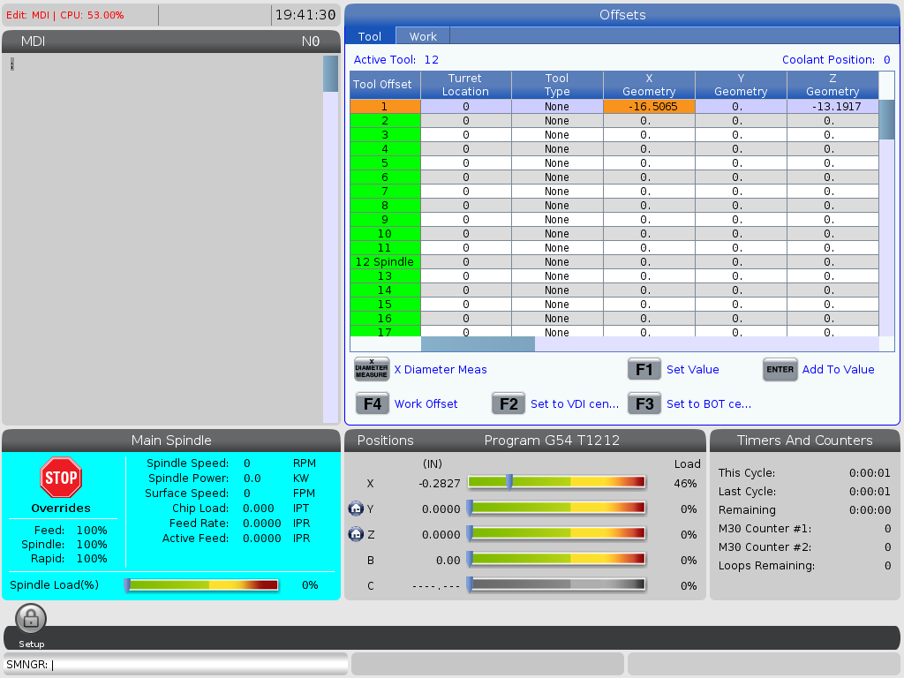Click the Loops Remaining entry
The image size is (904, 678).
(x=804, y=566)
